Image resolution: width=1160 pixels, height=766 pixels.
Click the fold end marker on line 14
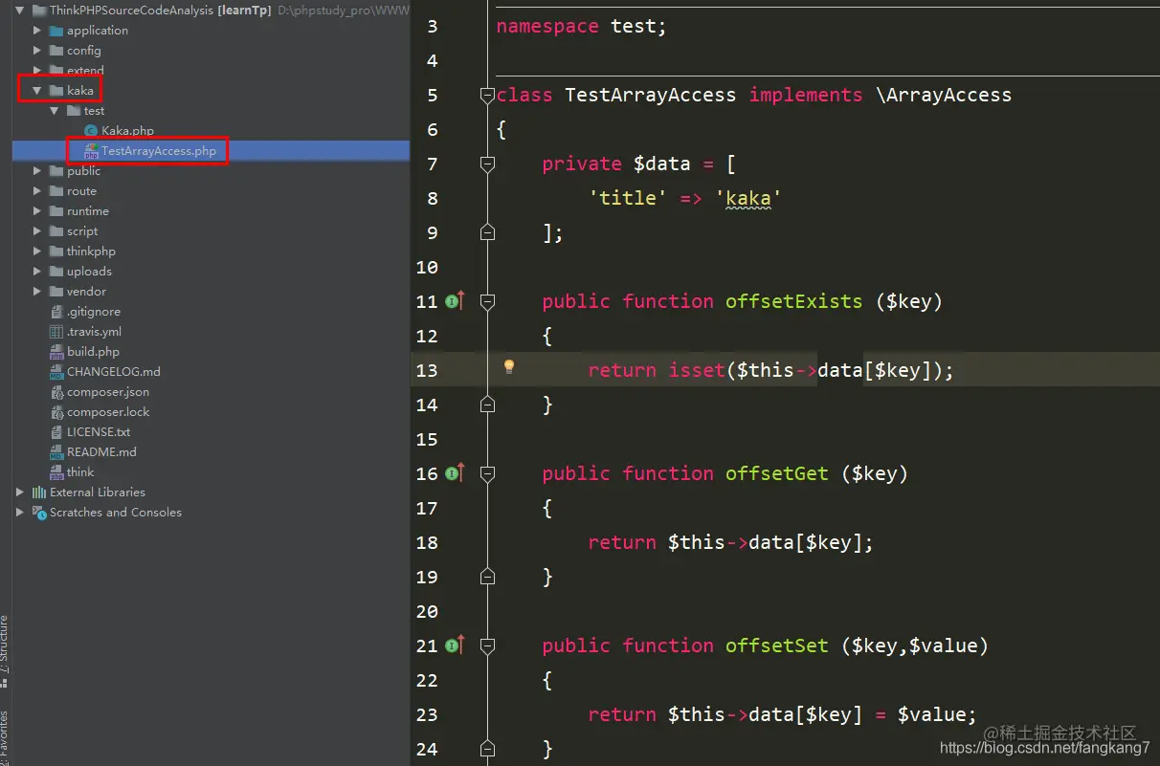click(x=487, y=405)
